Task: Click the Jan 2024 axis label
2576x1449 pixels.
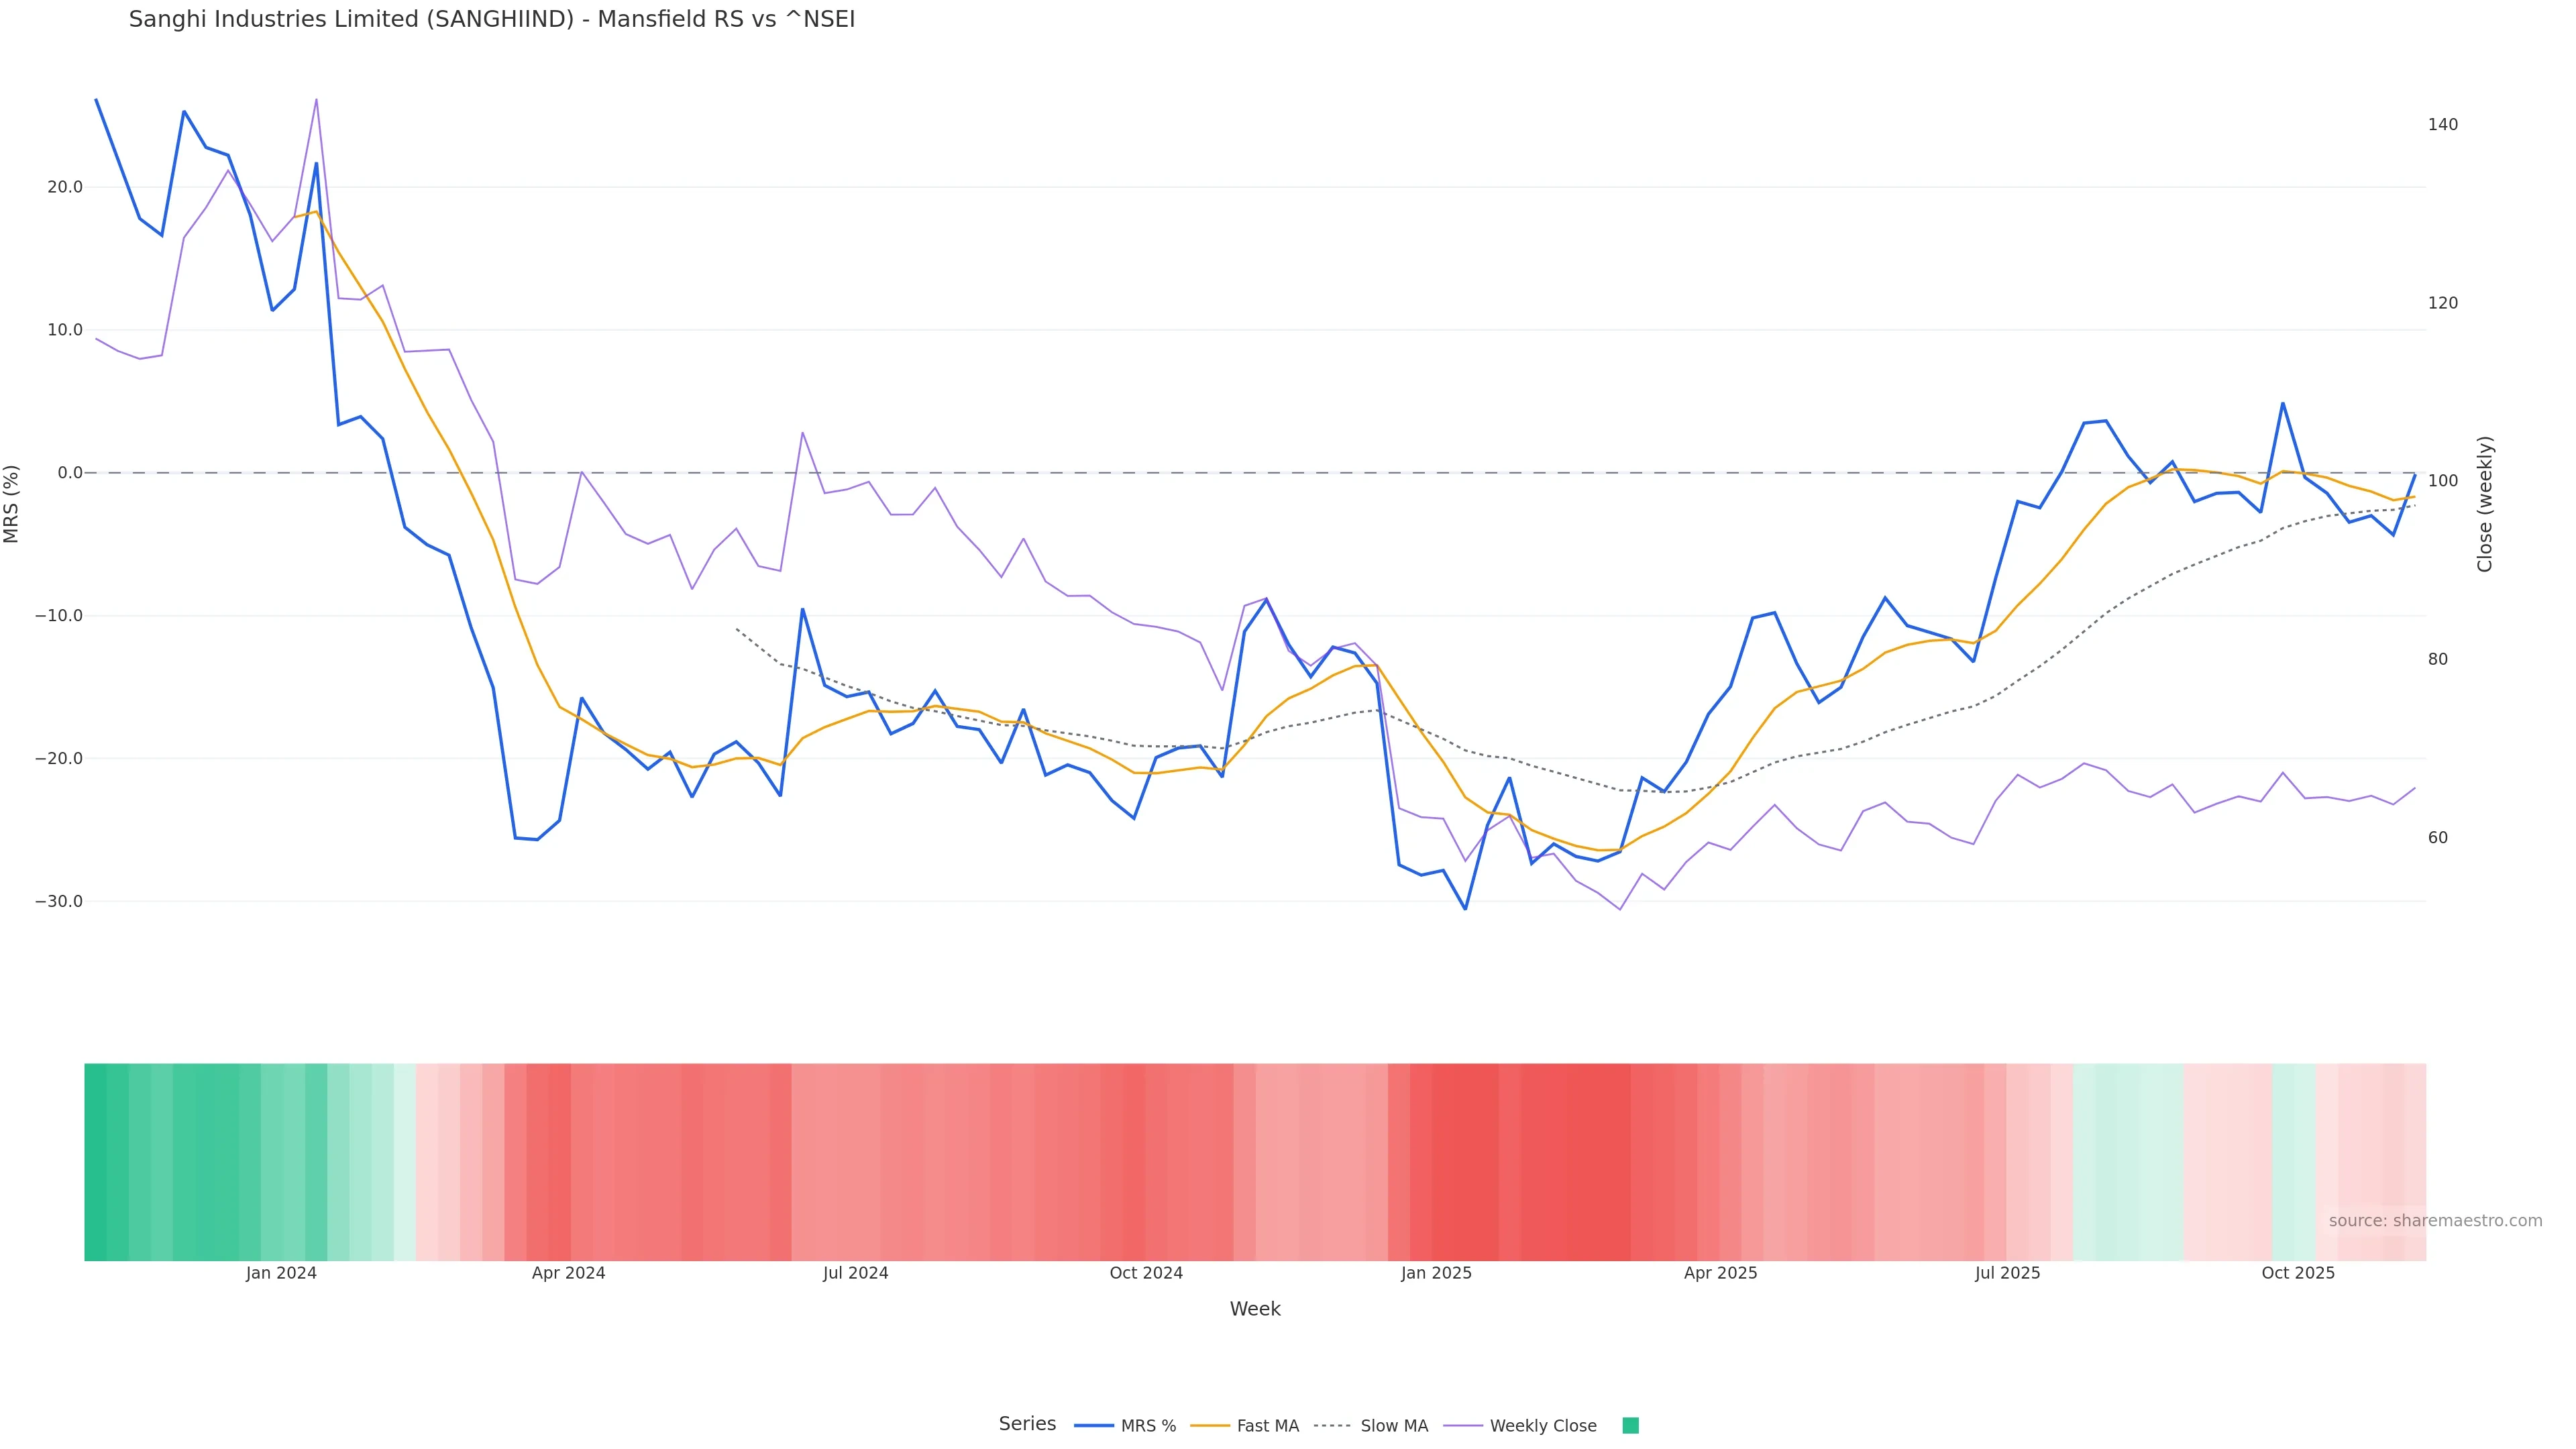Action: pos(281,1273)
